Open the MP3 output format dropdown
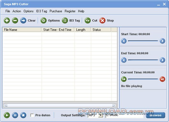The width and height of the screenshot is (169, 122). 101,115
